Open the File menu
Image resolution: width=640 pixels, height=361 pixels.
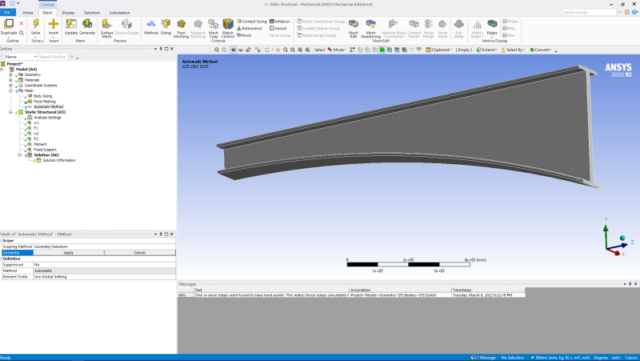coord(7,13)
